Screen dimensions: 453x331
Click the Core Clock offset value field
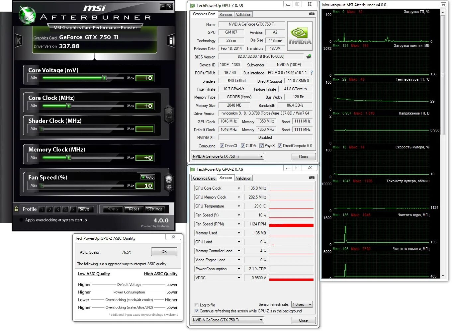144,106
